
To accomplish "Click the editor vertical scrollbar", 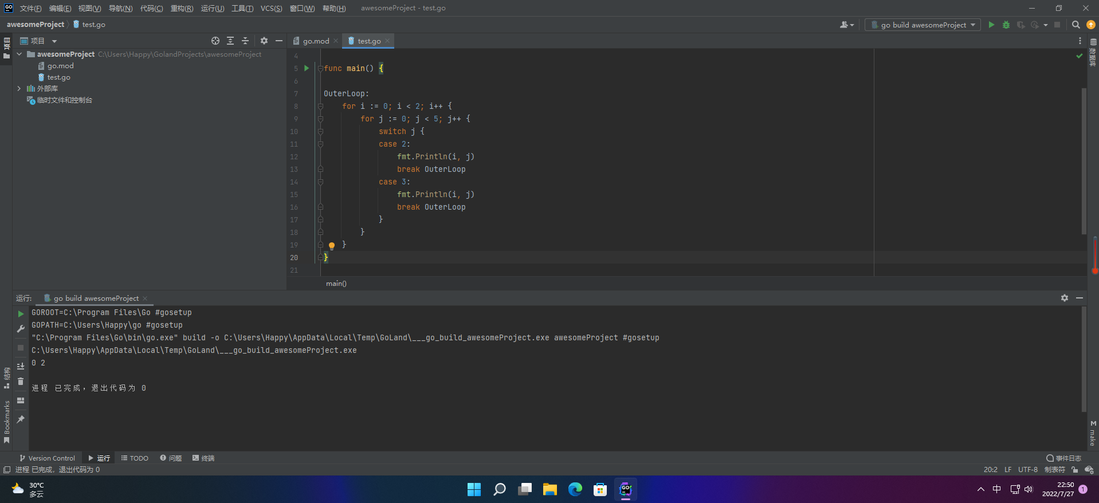I will click(x=1084, y=160).
